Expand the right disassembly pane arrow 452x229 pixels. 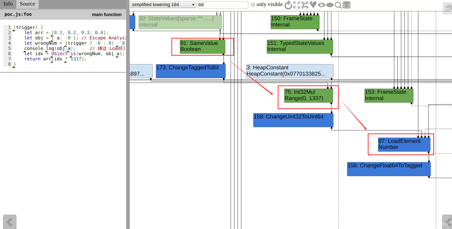tap(447, 222)
